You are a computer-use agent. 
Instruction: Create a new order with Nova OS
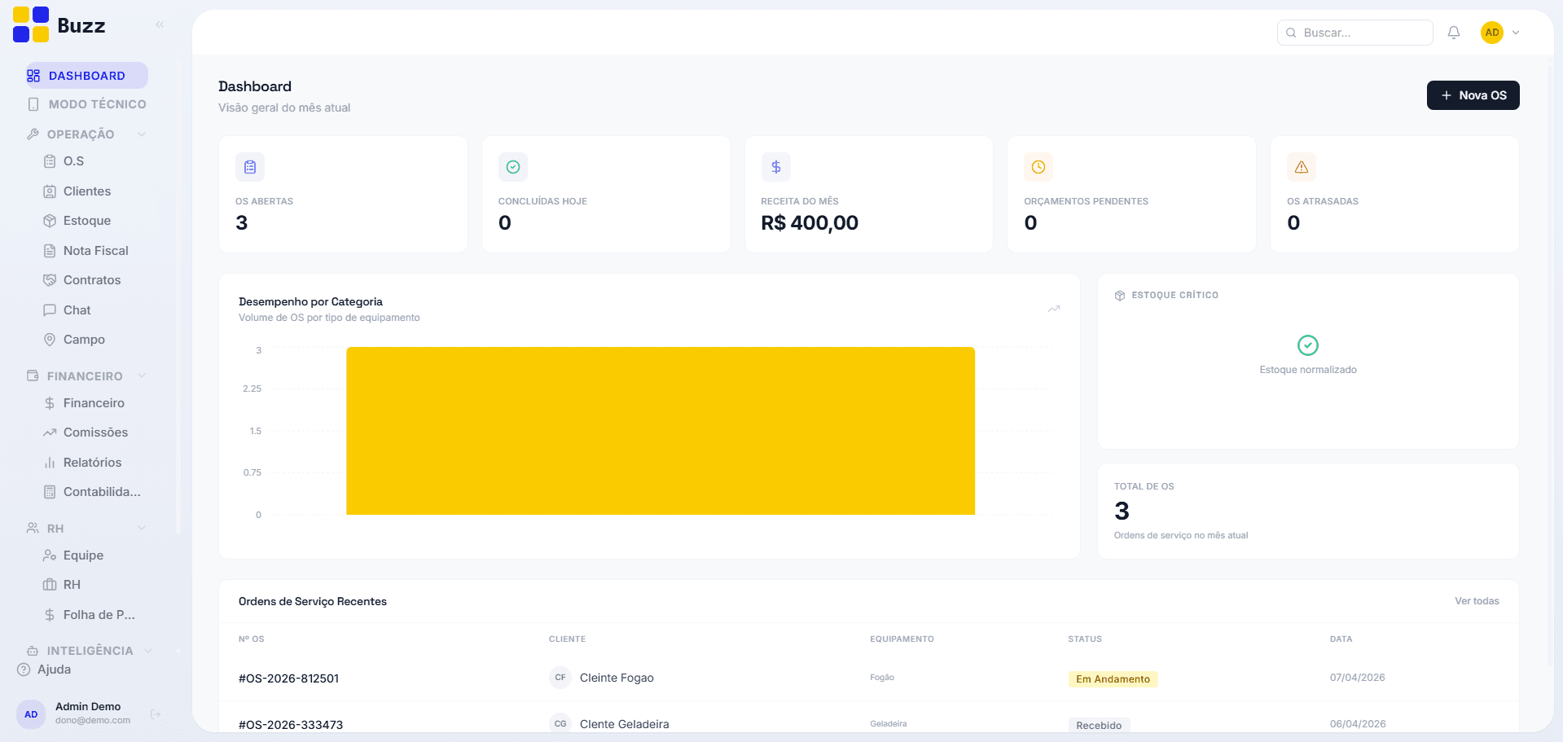(1473, 95)
